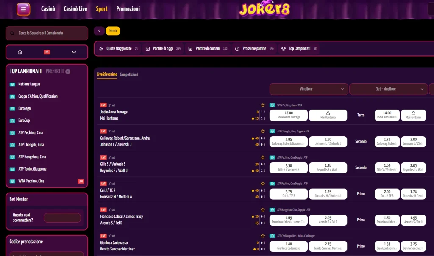434x256 pixels.
Task: Open Coppa d'Africa, Qualificazioni league
Action: (x=39, y=96)
